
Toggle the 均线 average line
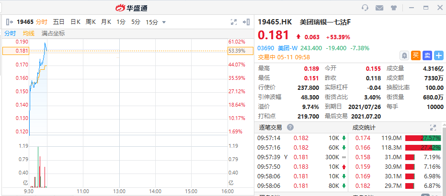29,33
